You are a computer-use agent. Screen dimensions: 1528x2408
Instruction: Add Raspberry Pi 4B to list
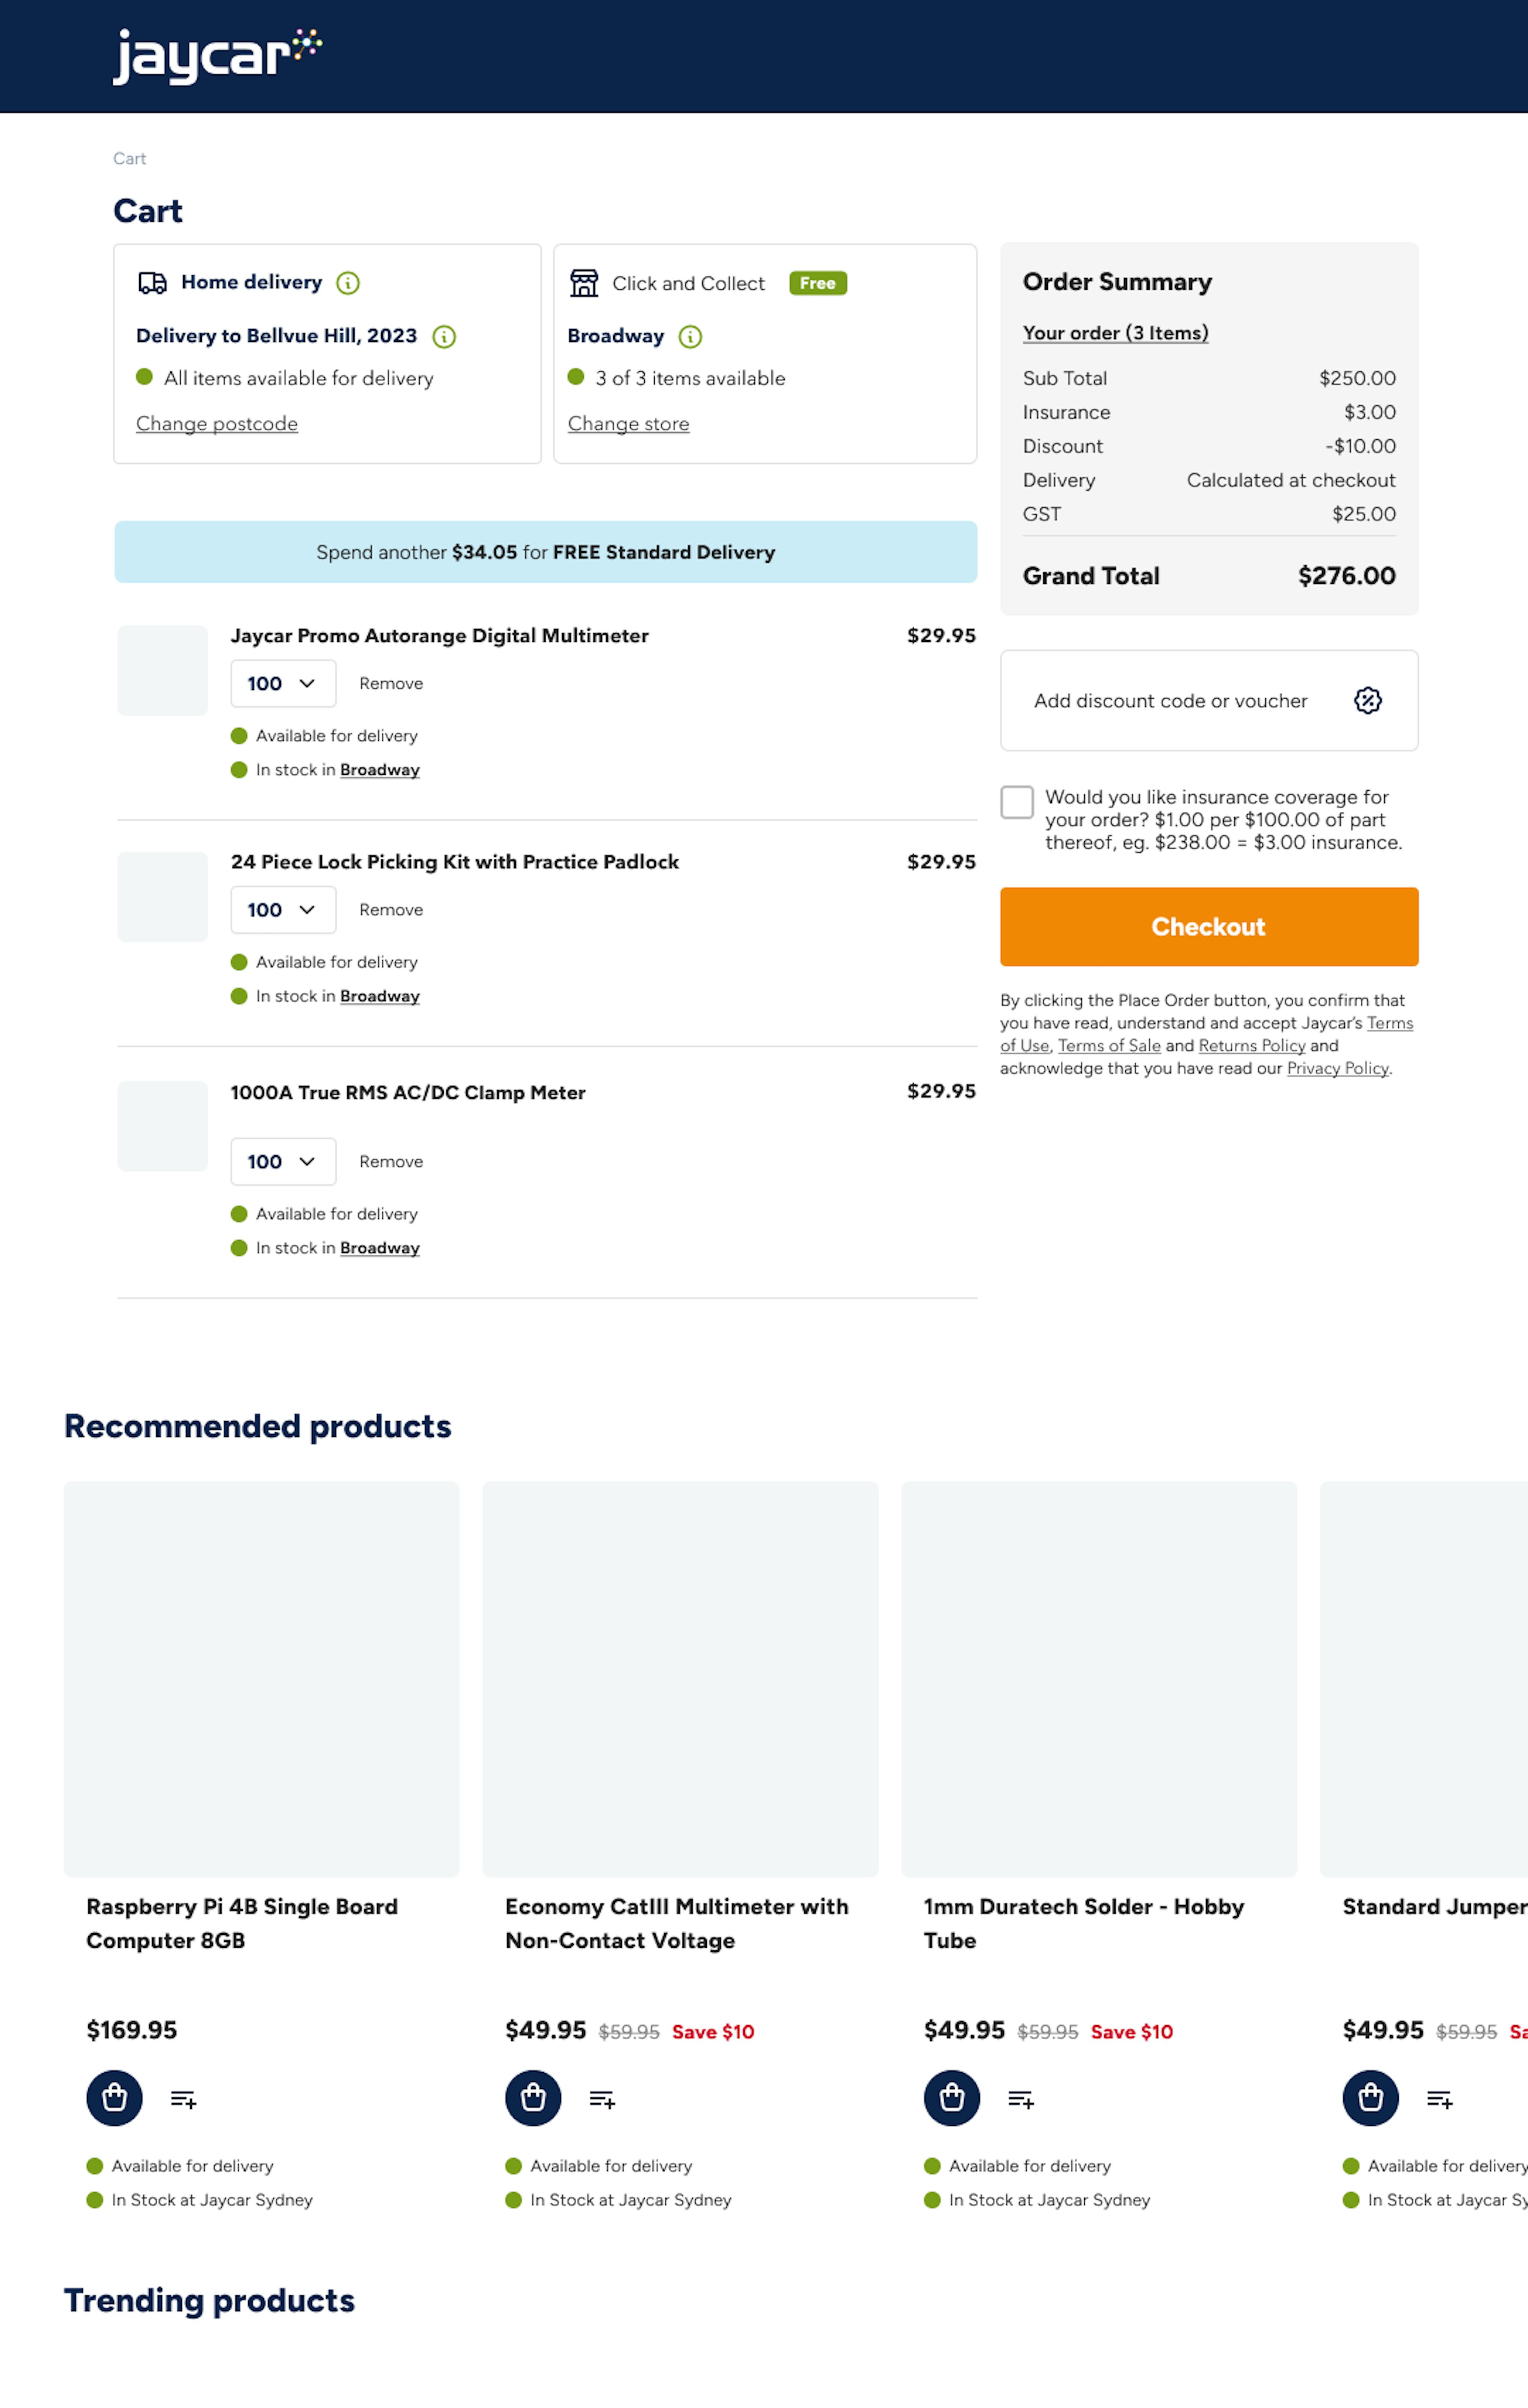pyautogui.click(x=183, y=2098)
